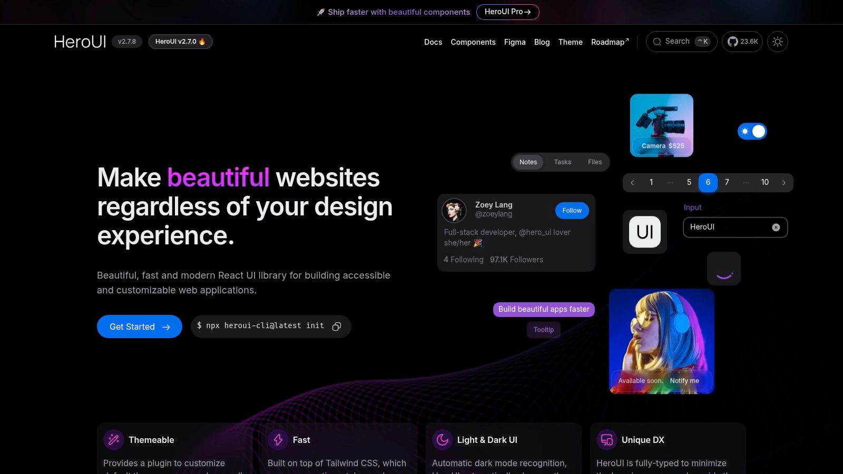Open Figma in the navbar
Image resolution: width=843 pixels, height=474 pixels.
point(515,42)
